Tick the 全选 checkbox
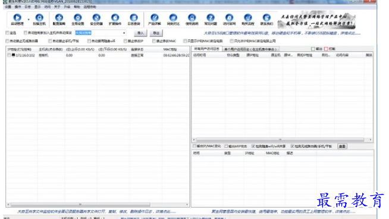This screenshot has width=389, height=219. [7, 33]
